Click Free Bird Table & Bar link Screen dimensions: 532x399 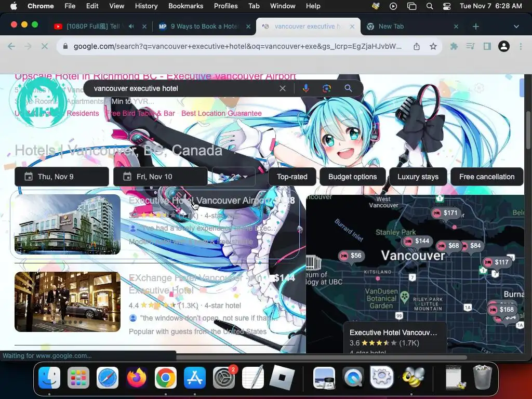pos(140,113)
